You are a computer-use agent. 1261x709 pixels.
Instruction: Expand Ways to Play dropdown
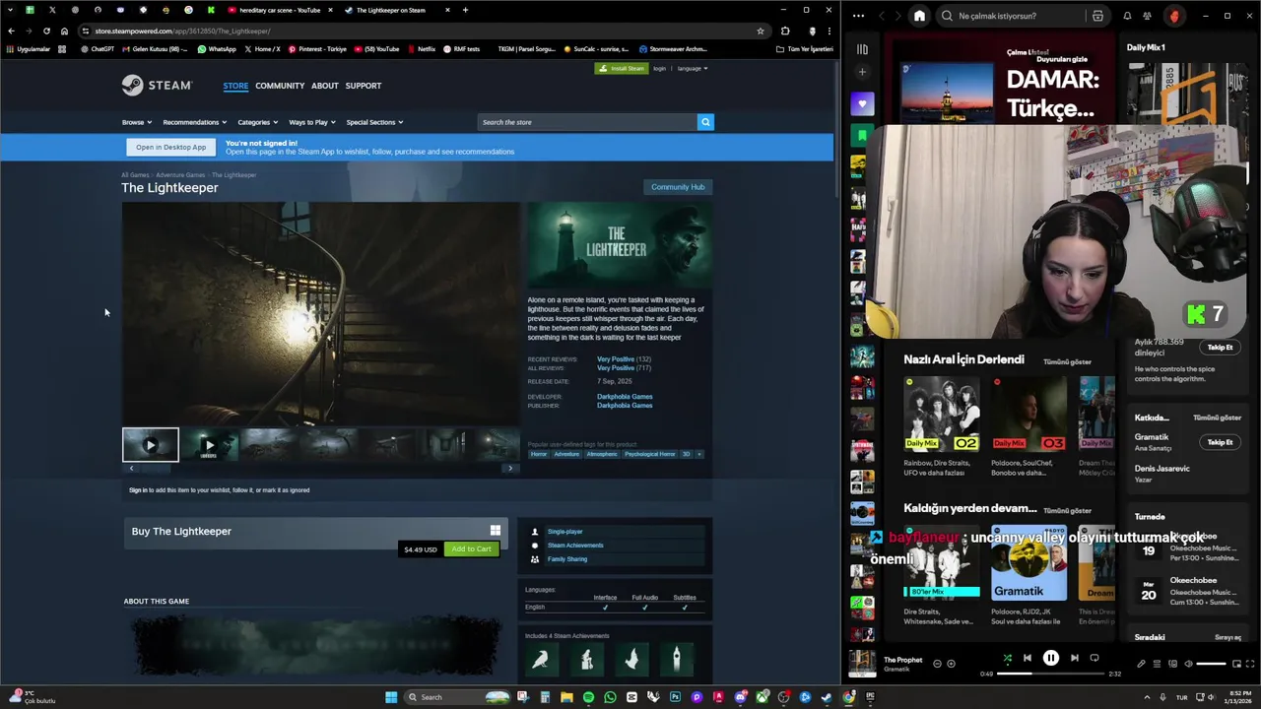click(312, 122)
